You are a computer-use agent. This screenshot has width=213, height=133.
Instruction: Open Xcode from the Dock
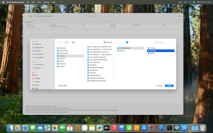click(x=162, y=128)
